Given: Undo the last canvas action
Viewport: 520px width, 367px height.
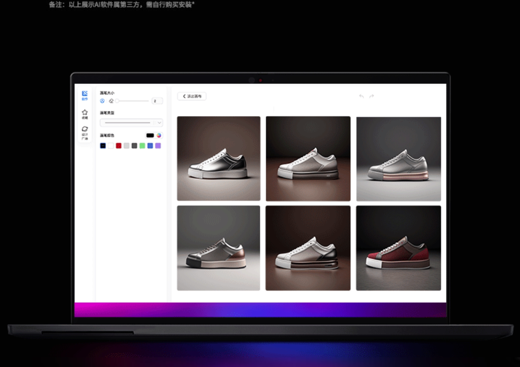Looking at the screenshot, I should 361,96.
